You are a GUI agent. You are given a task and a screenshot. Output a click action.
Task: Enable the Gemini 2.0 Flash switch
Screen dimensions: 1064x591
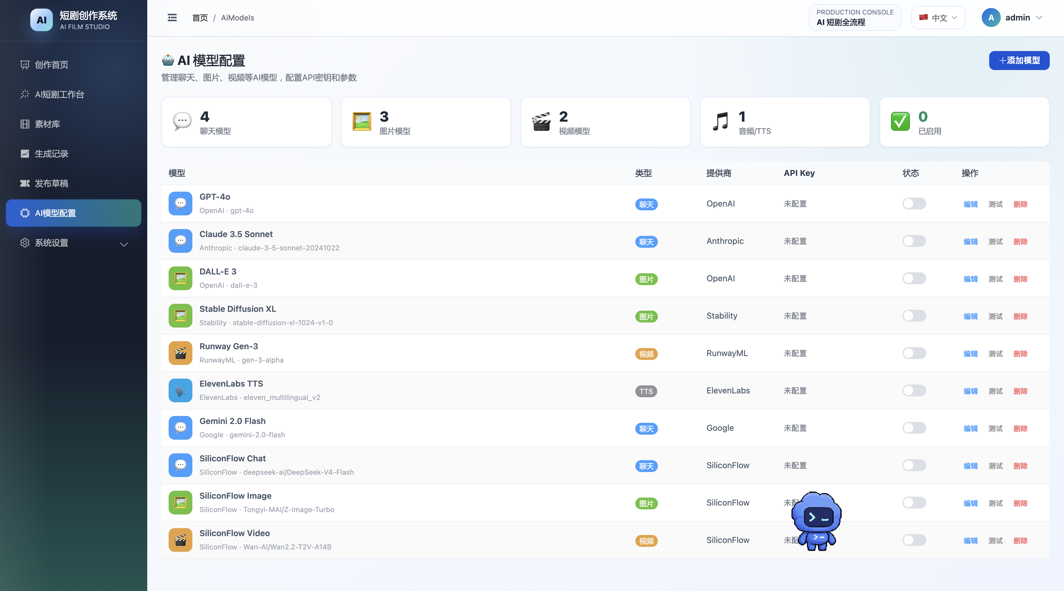click(914, 428)
